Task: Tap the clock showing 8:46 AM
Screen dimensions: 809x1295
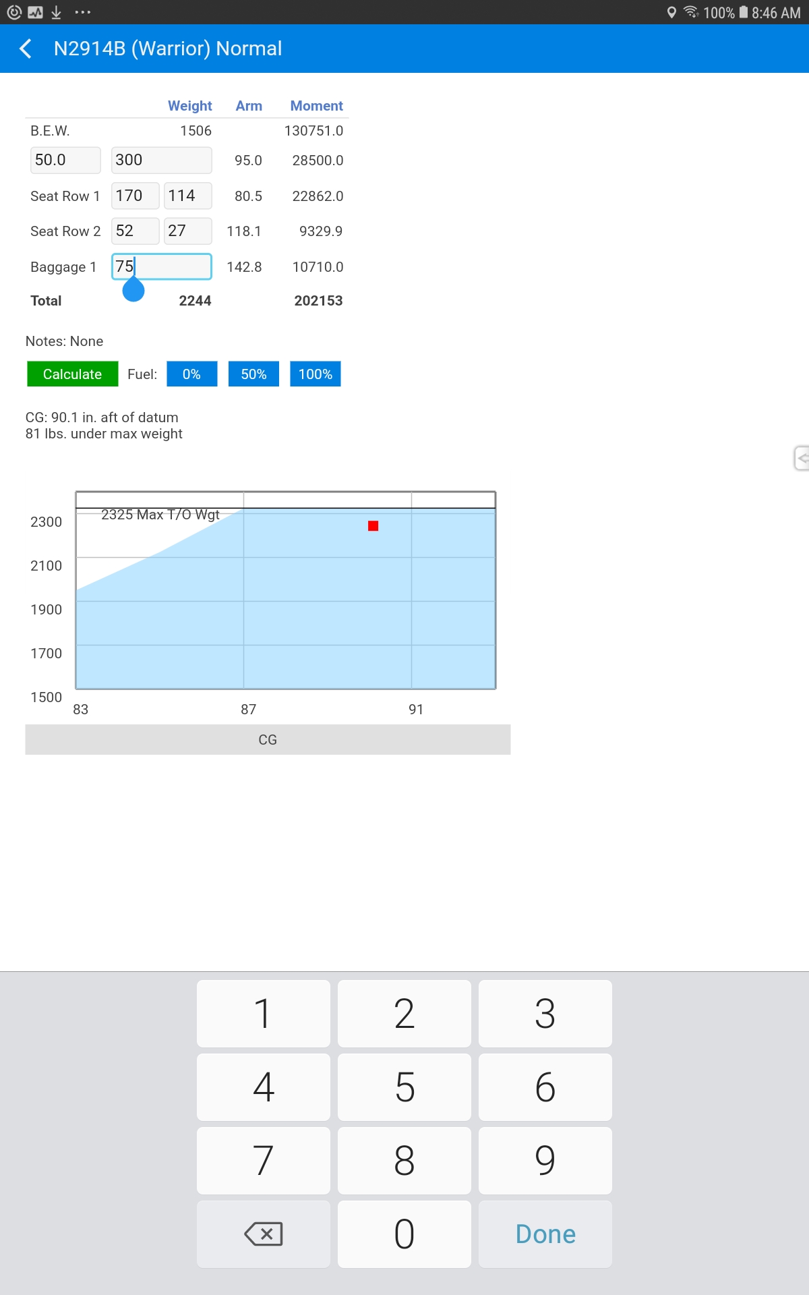Action: [776, 13]
